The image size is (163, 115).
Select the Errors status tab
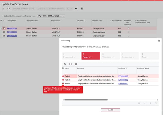point(91,56)
